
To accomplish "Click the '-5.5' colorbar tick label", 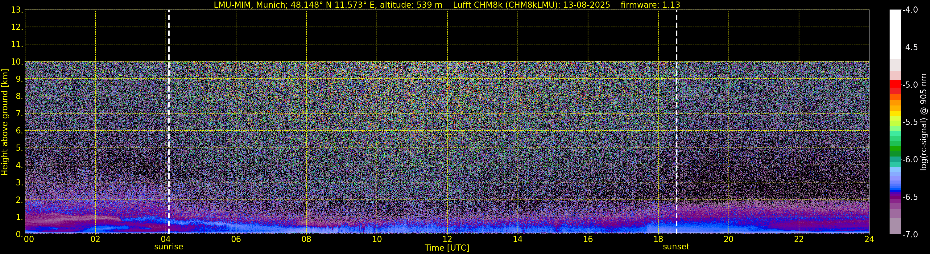I will point(910,122).
